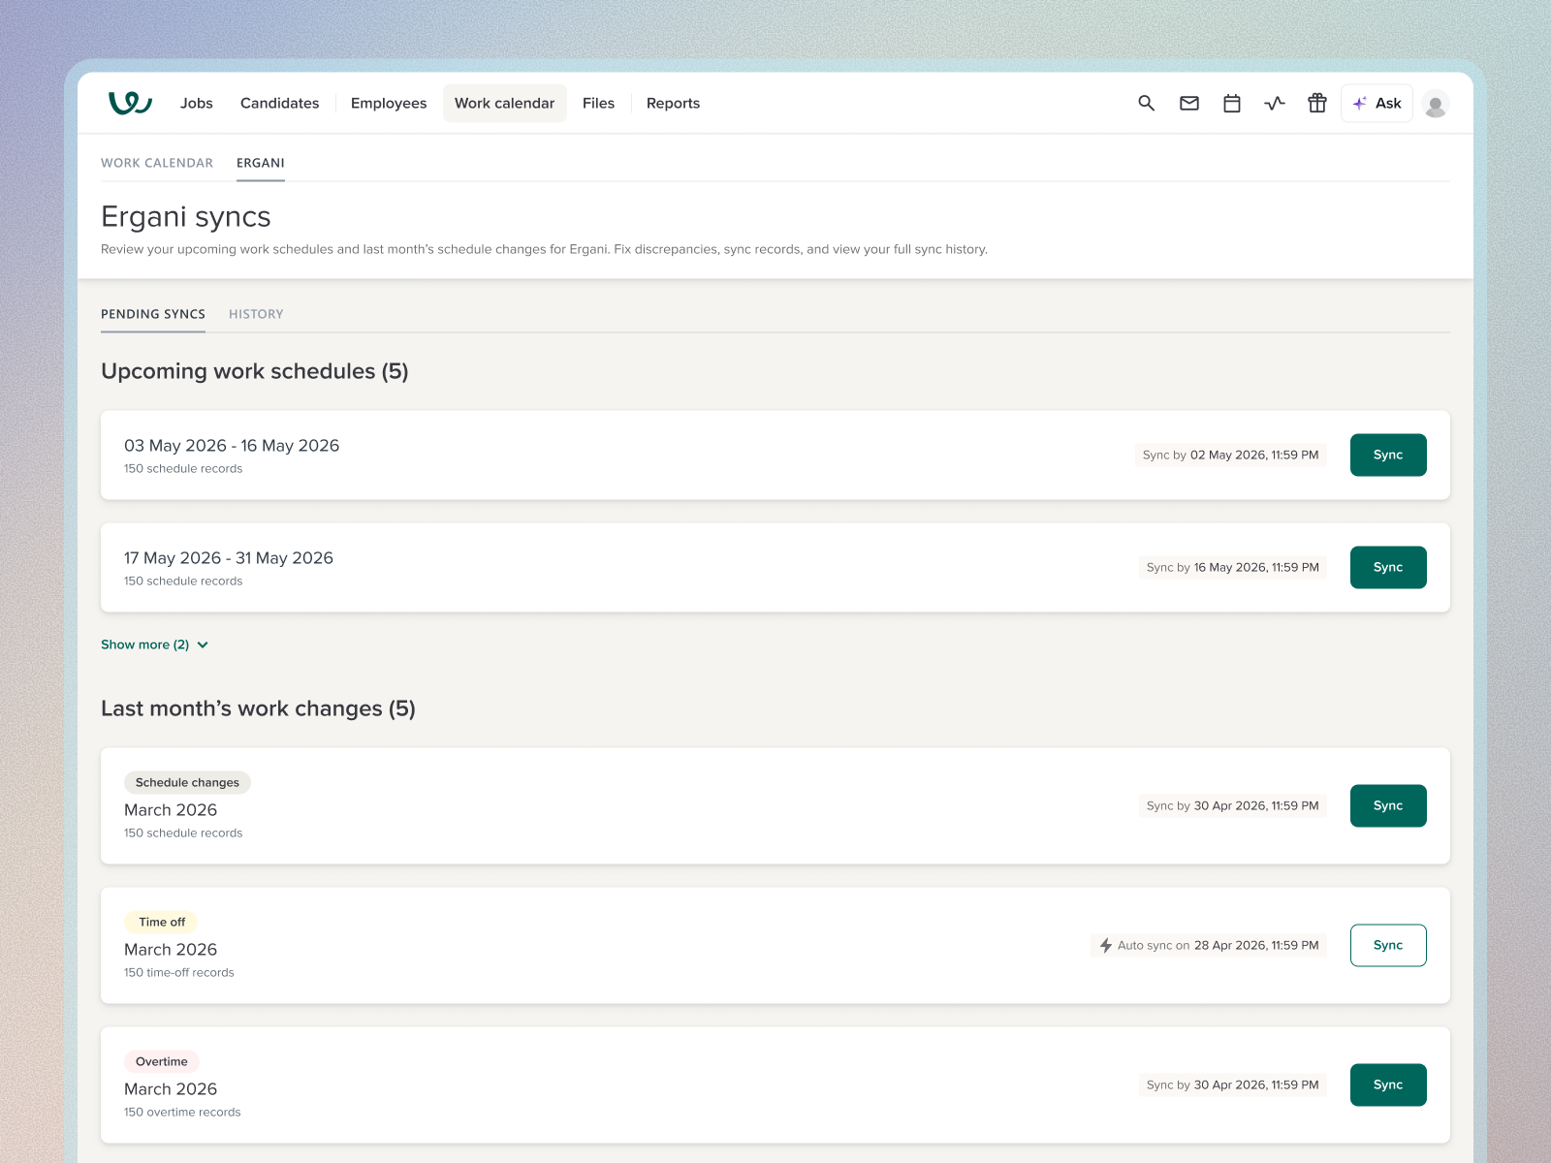This screenshot has width=1551, height=1163.
Task: Click 'Sync by 16 May 2026, 11:59 PM' label
Action: click(1233, 567)
